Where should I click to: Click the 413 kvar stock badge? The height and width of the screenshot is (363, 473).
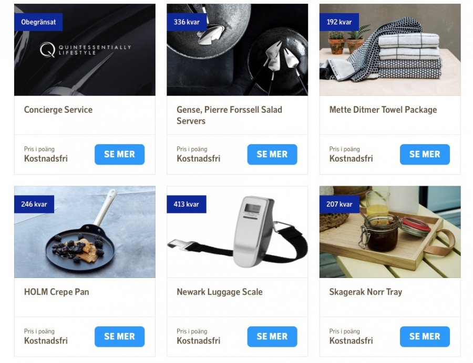187,204
